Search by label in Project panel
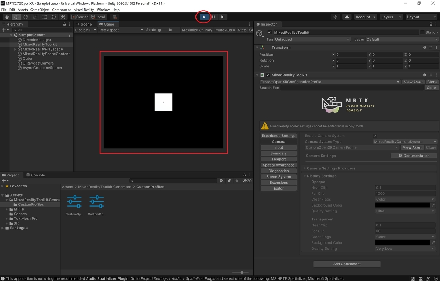 pos(229,181)
